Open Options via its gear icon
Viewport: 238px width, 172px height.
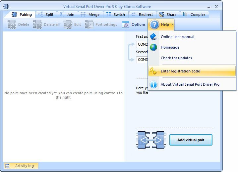point(126,25)
